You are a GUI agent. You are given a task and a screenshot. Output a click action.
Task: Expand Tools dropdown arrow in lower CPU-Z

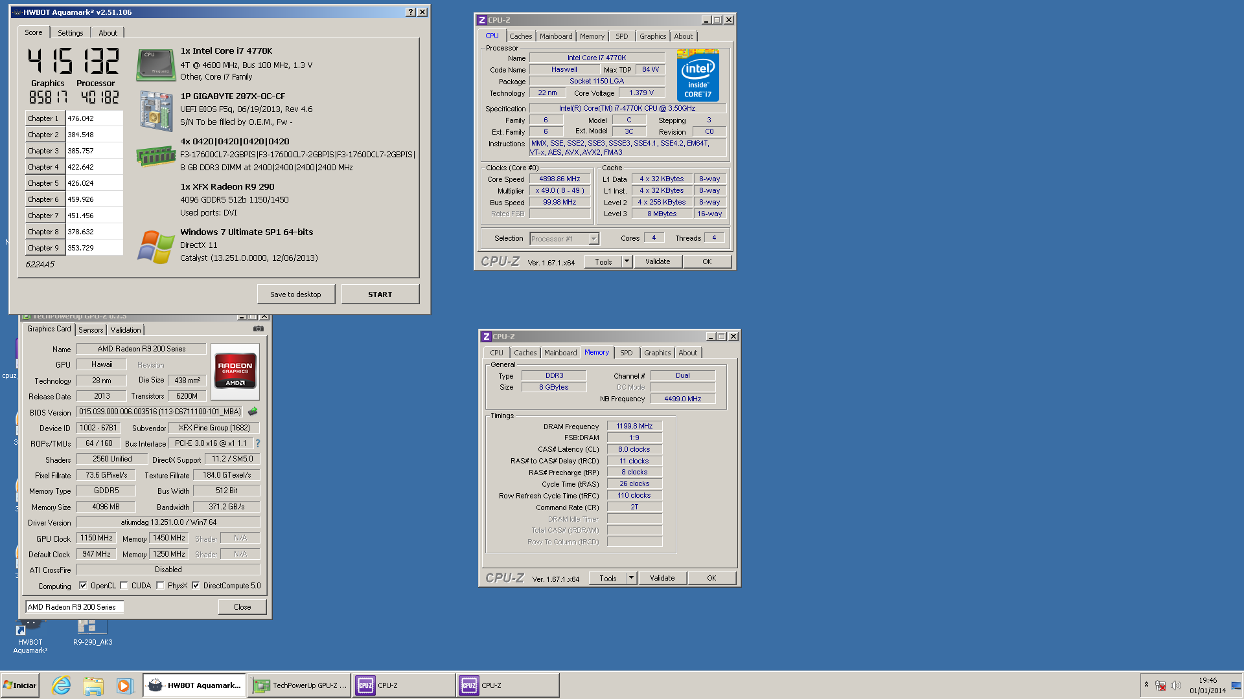pyautogui.click(x=631, y=578)
